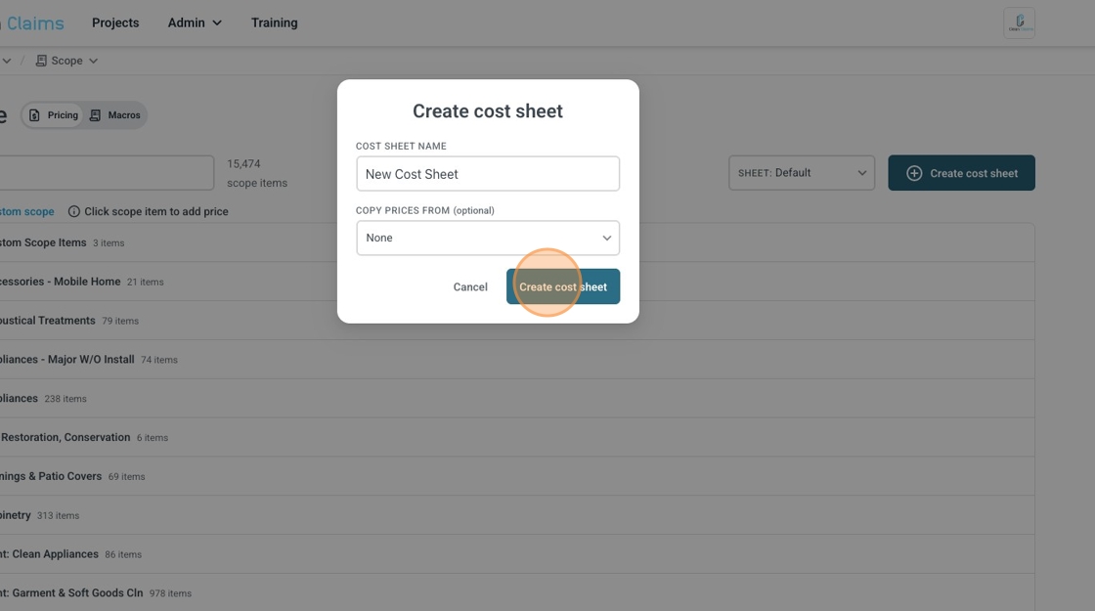Click the info icon beside scope item hint

pyautogui.click(x=74, y=211)
